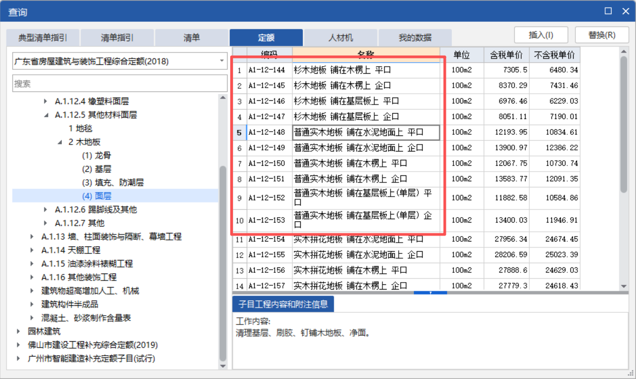Click the 插入(I) button
The image size is (636, 379).
(540, 34)
